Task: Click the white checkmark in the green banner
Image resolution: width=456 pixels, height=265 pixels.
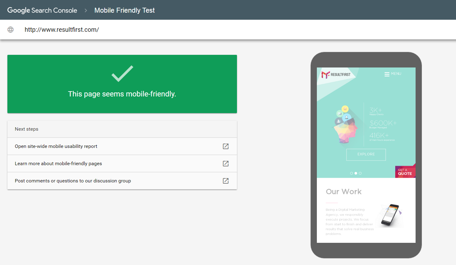Action: 122,74
